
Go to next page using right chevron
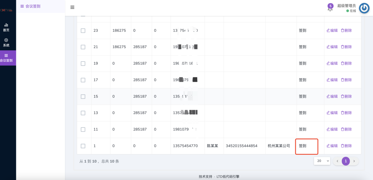(354, 161)
